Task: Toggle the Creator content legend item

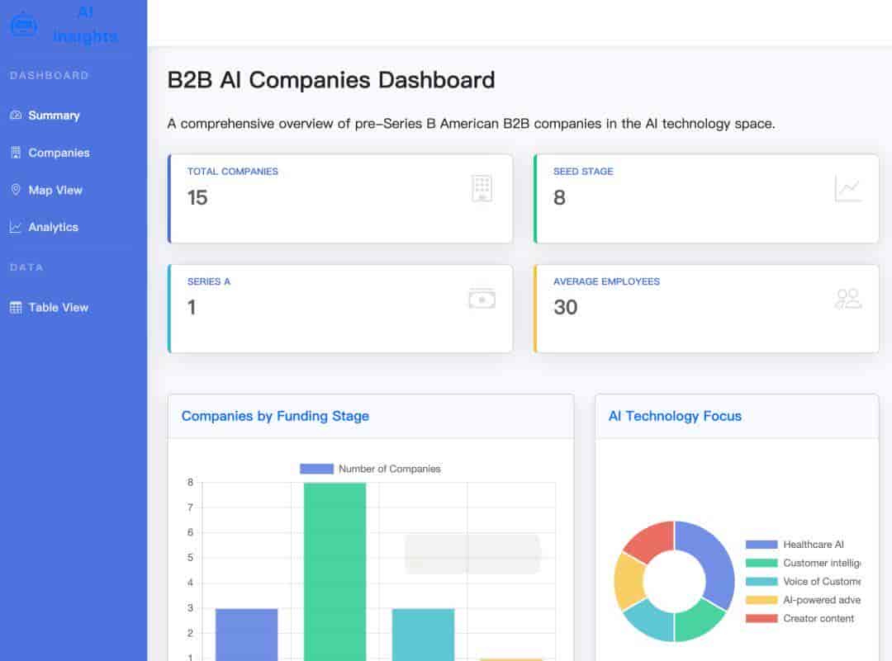Action: (x=799, y=618)
